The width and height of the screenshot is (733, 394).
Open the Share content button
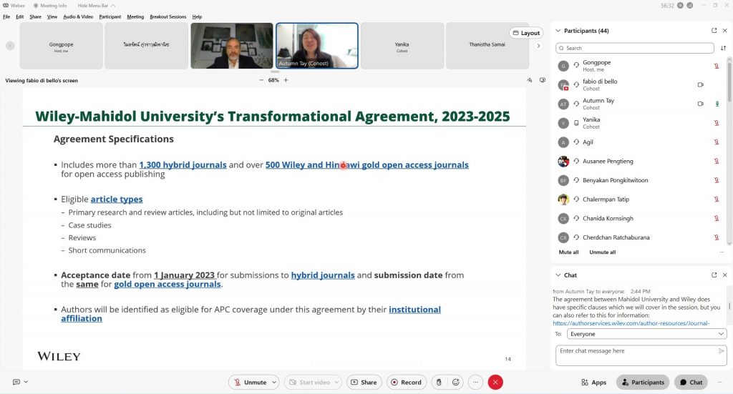[364, 383]
